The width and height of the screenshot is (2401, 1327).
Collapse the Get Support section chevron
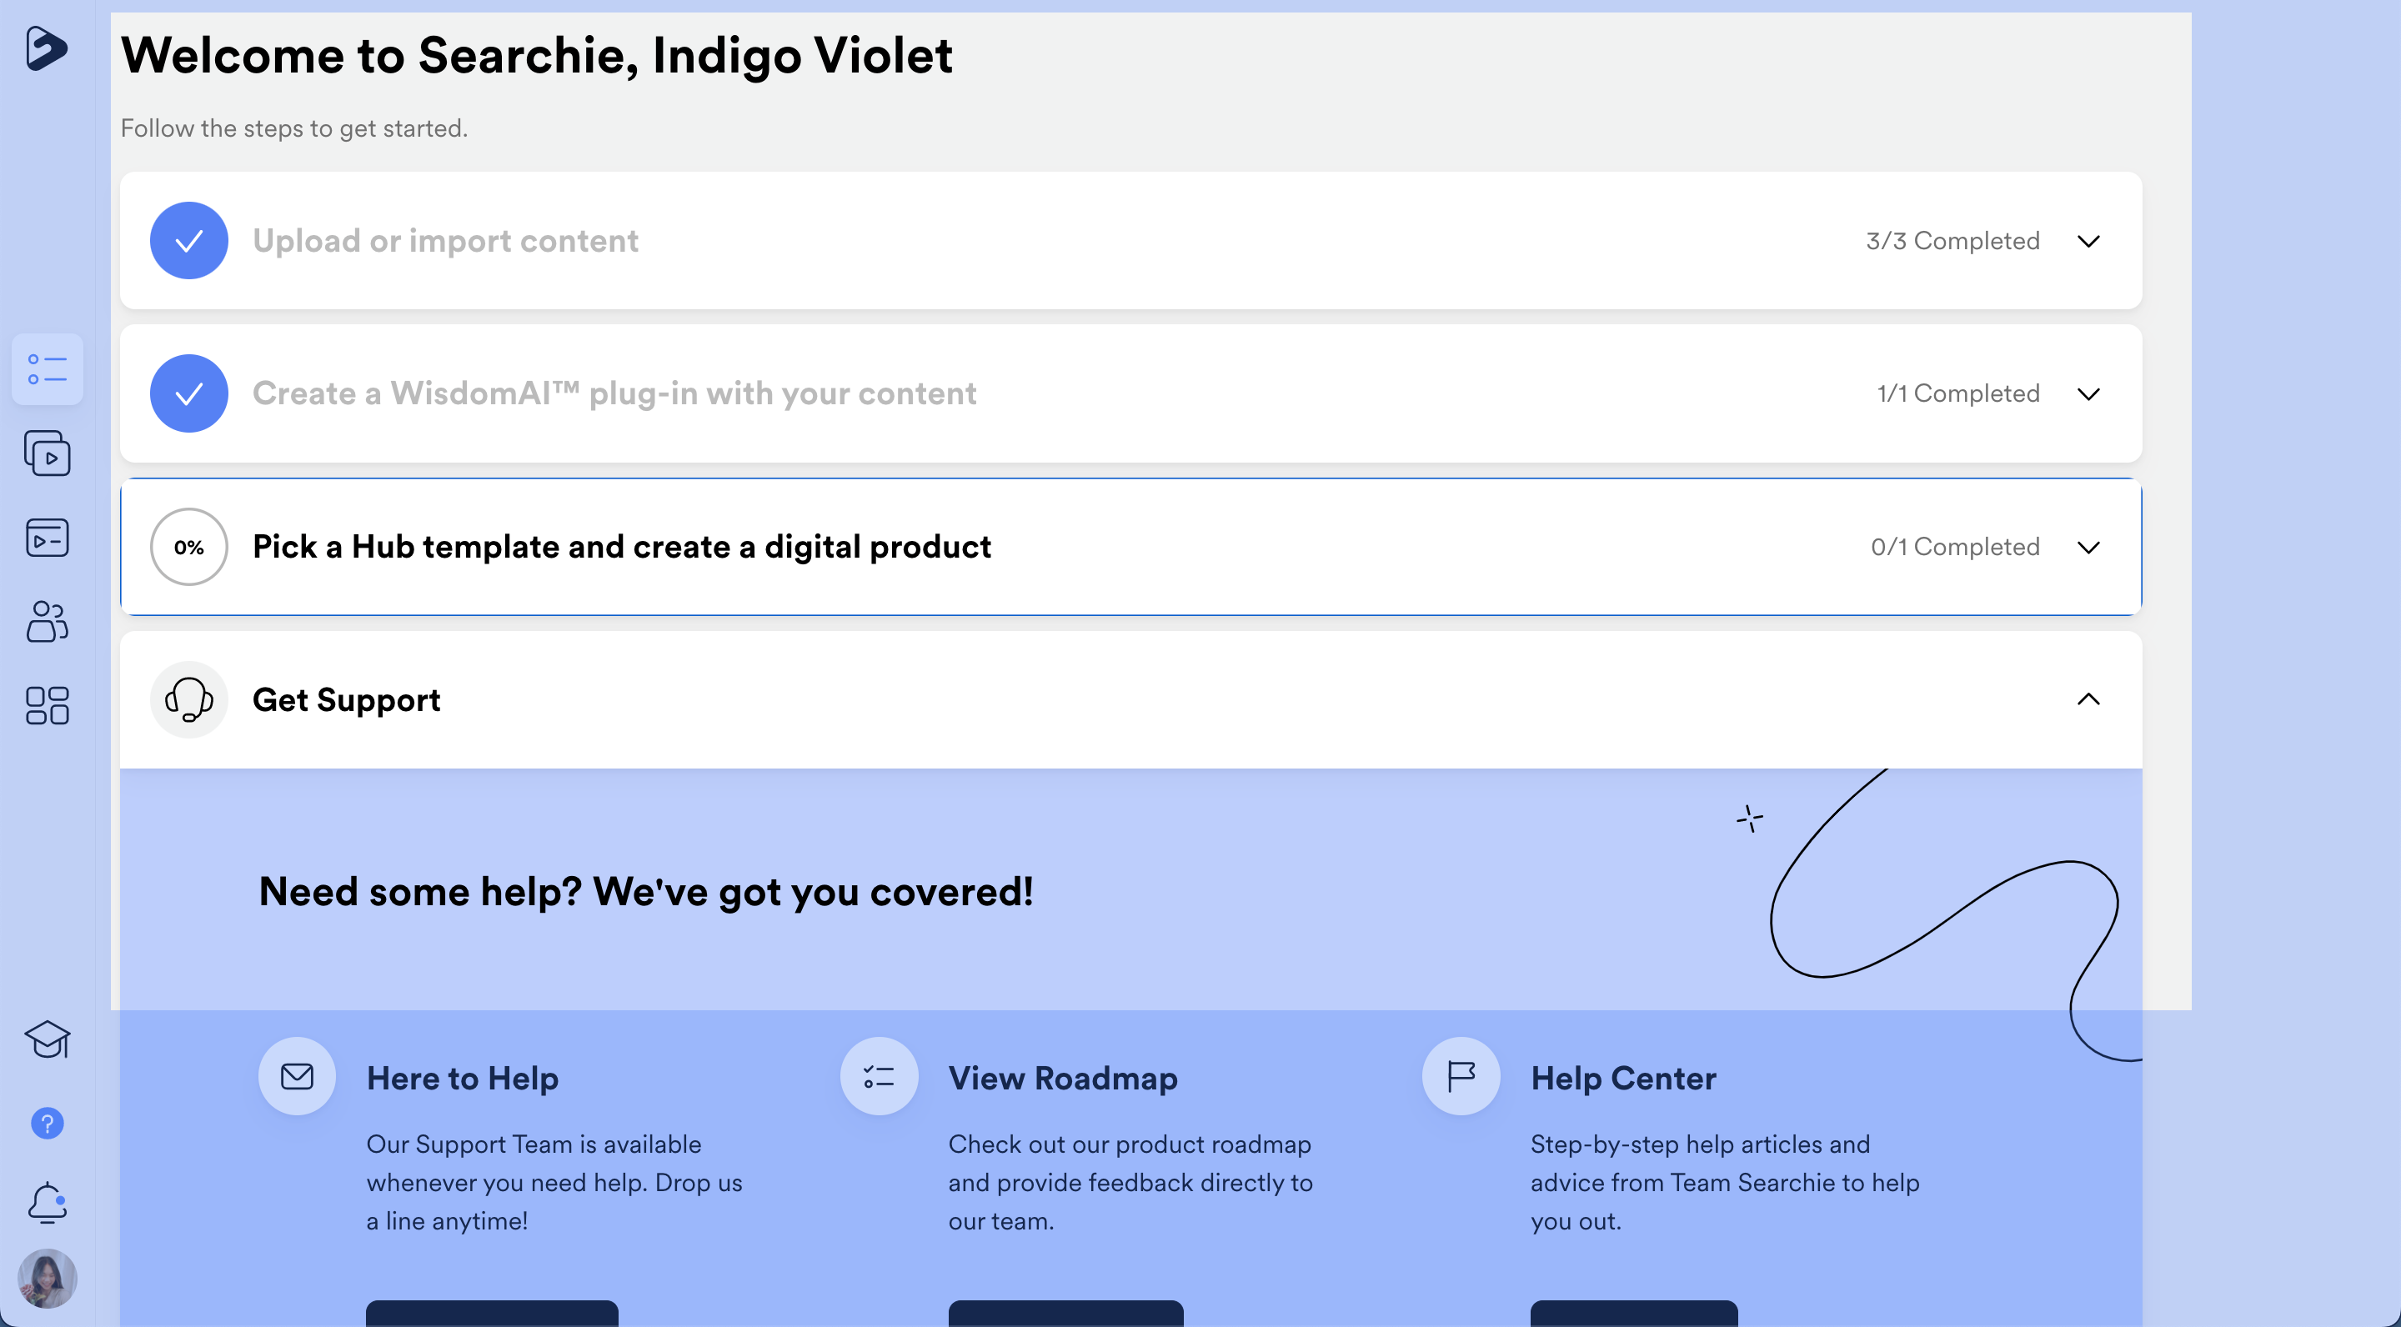(2088, 700)
